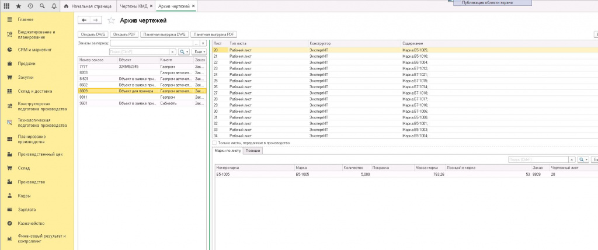Sort by Клиент column header
The height and width of the screenshot is (250, 598).
pyautogui.click(x=176, y=60)
